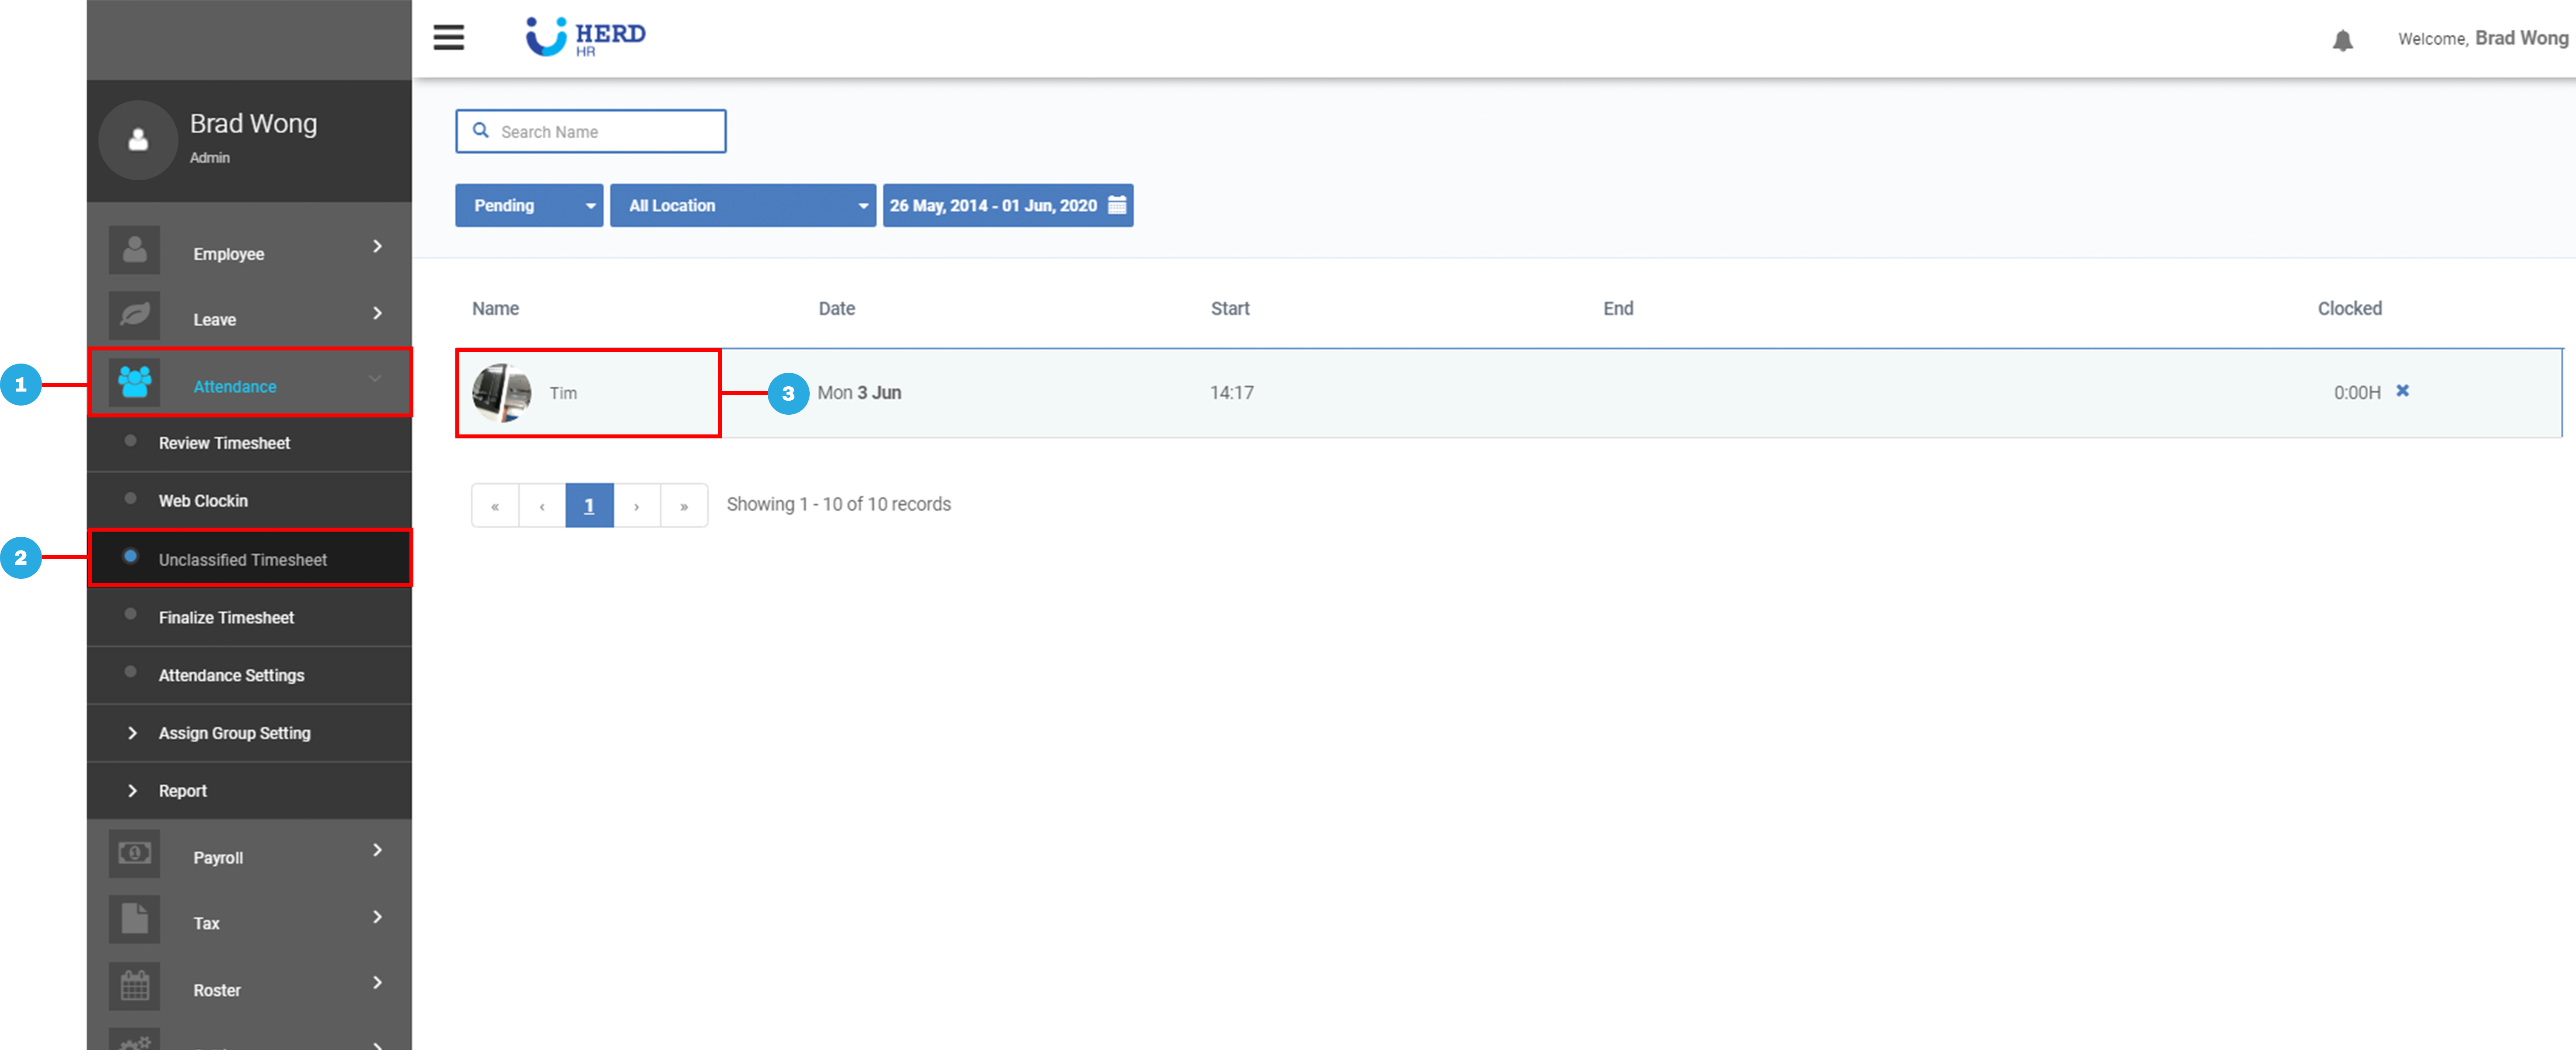Open the Pending status dropdown
Screen dimensions: 2576x1050
click(x=529, y=205)
